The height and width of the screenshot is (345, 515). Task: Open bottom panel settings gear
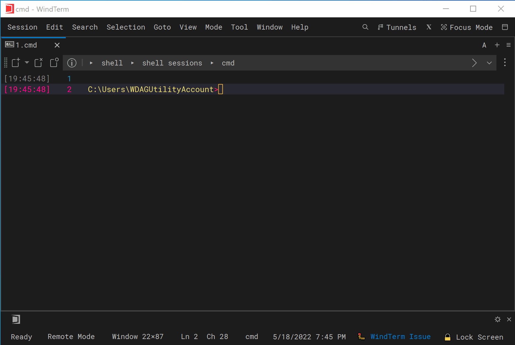pyautogui.click(x=498, y=319)
